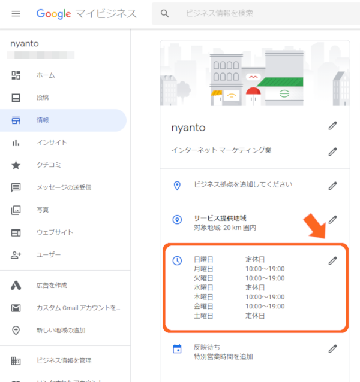Open the ホーム menu item
This screenshot has height=382, width=360.
[63, 75]
